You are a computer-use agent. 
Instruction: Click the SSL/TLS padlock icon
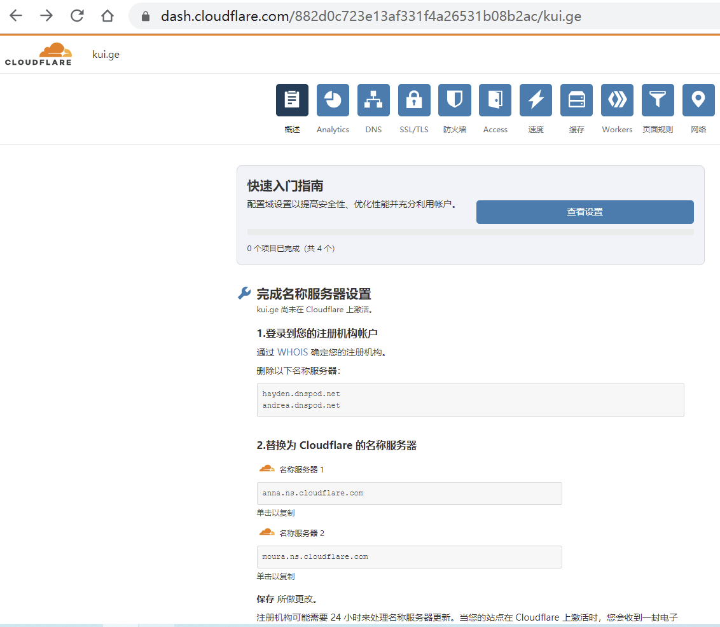pyautogui.click(x=414, y=100)
